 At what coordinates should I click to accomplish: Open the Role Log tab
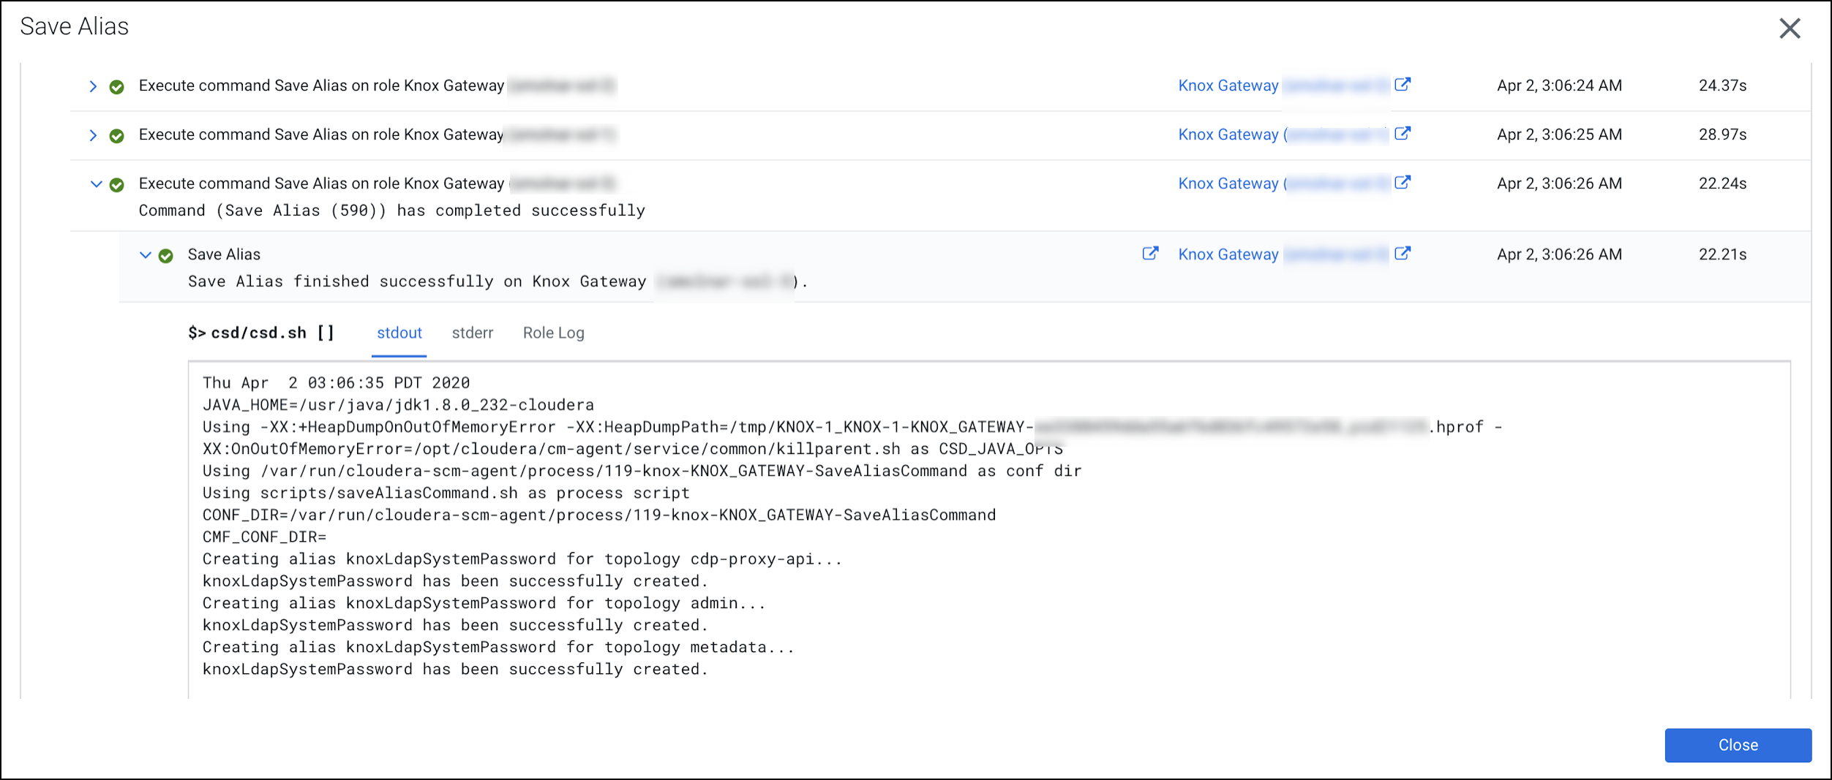(x=553, y=333)
